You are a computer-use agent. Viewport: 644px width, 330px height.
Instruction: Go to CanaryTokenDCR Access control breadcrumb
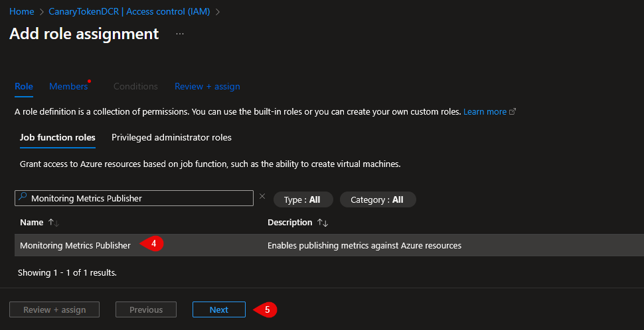129,11
